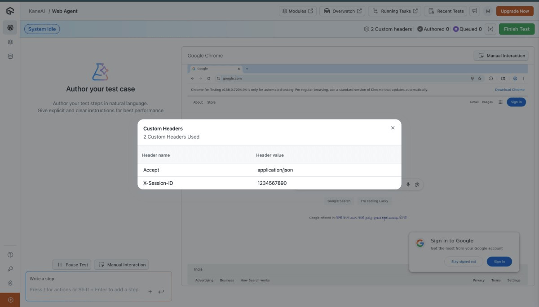The image size is (539, 307).
Task: View Recent Tests
Action: (446, 11)
